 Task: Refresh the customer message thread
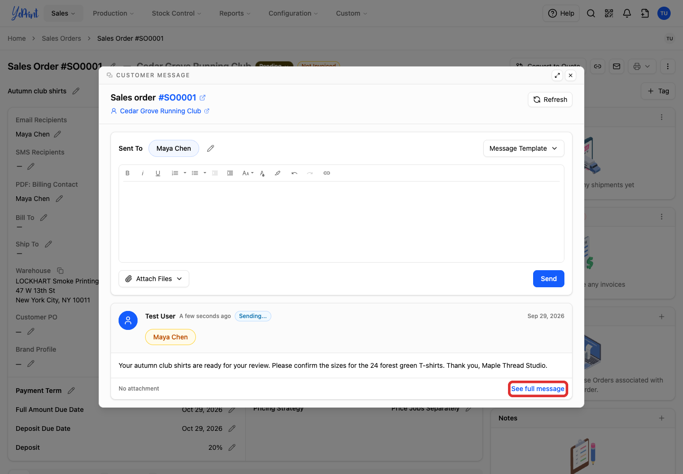pos(550,100)
